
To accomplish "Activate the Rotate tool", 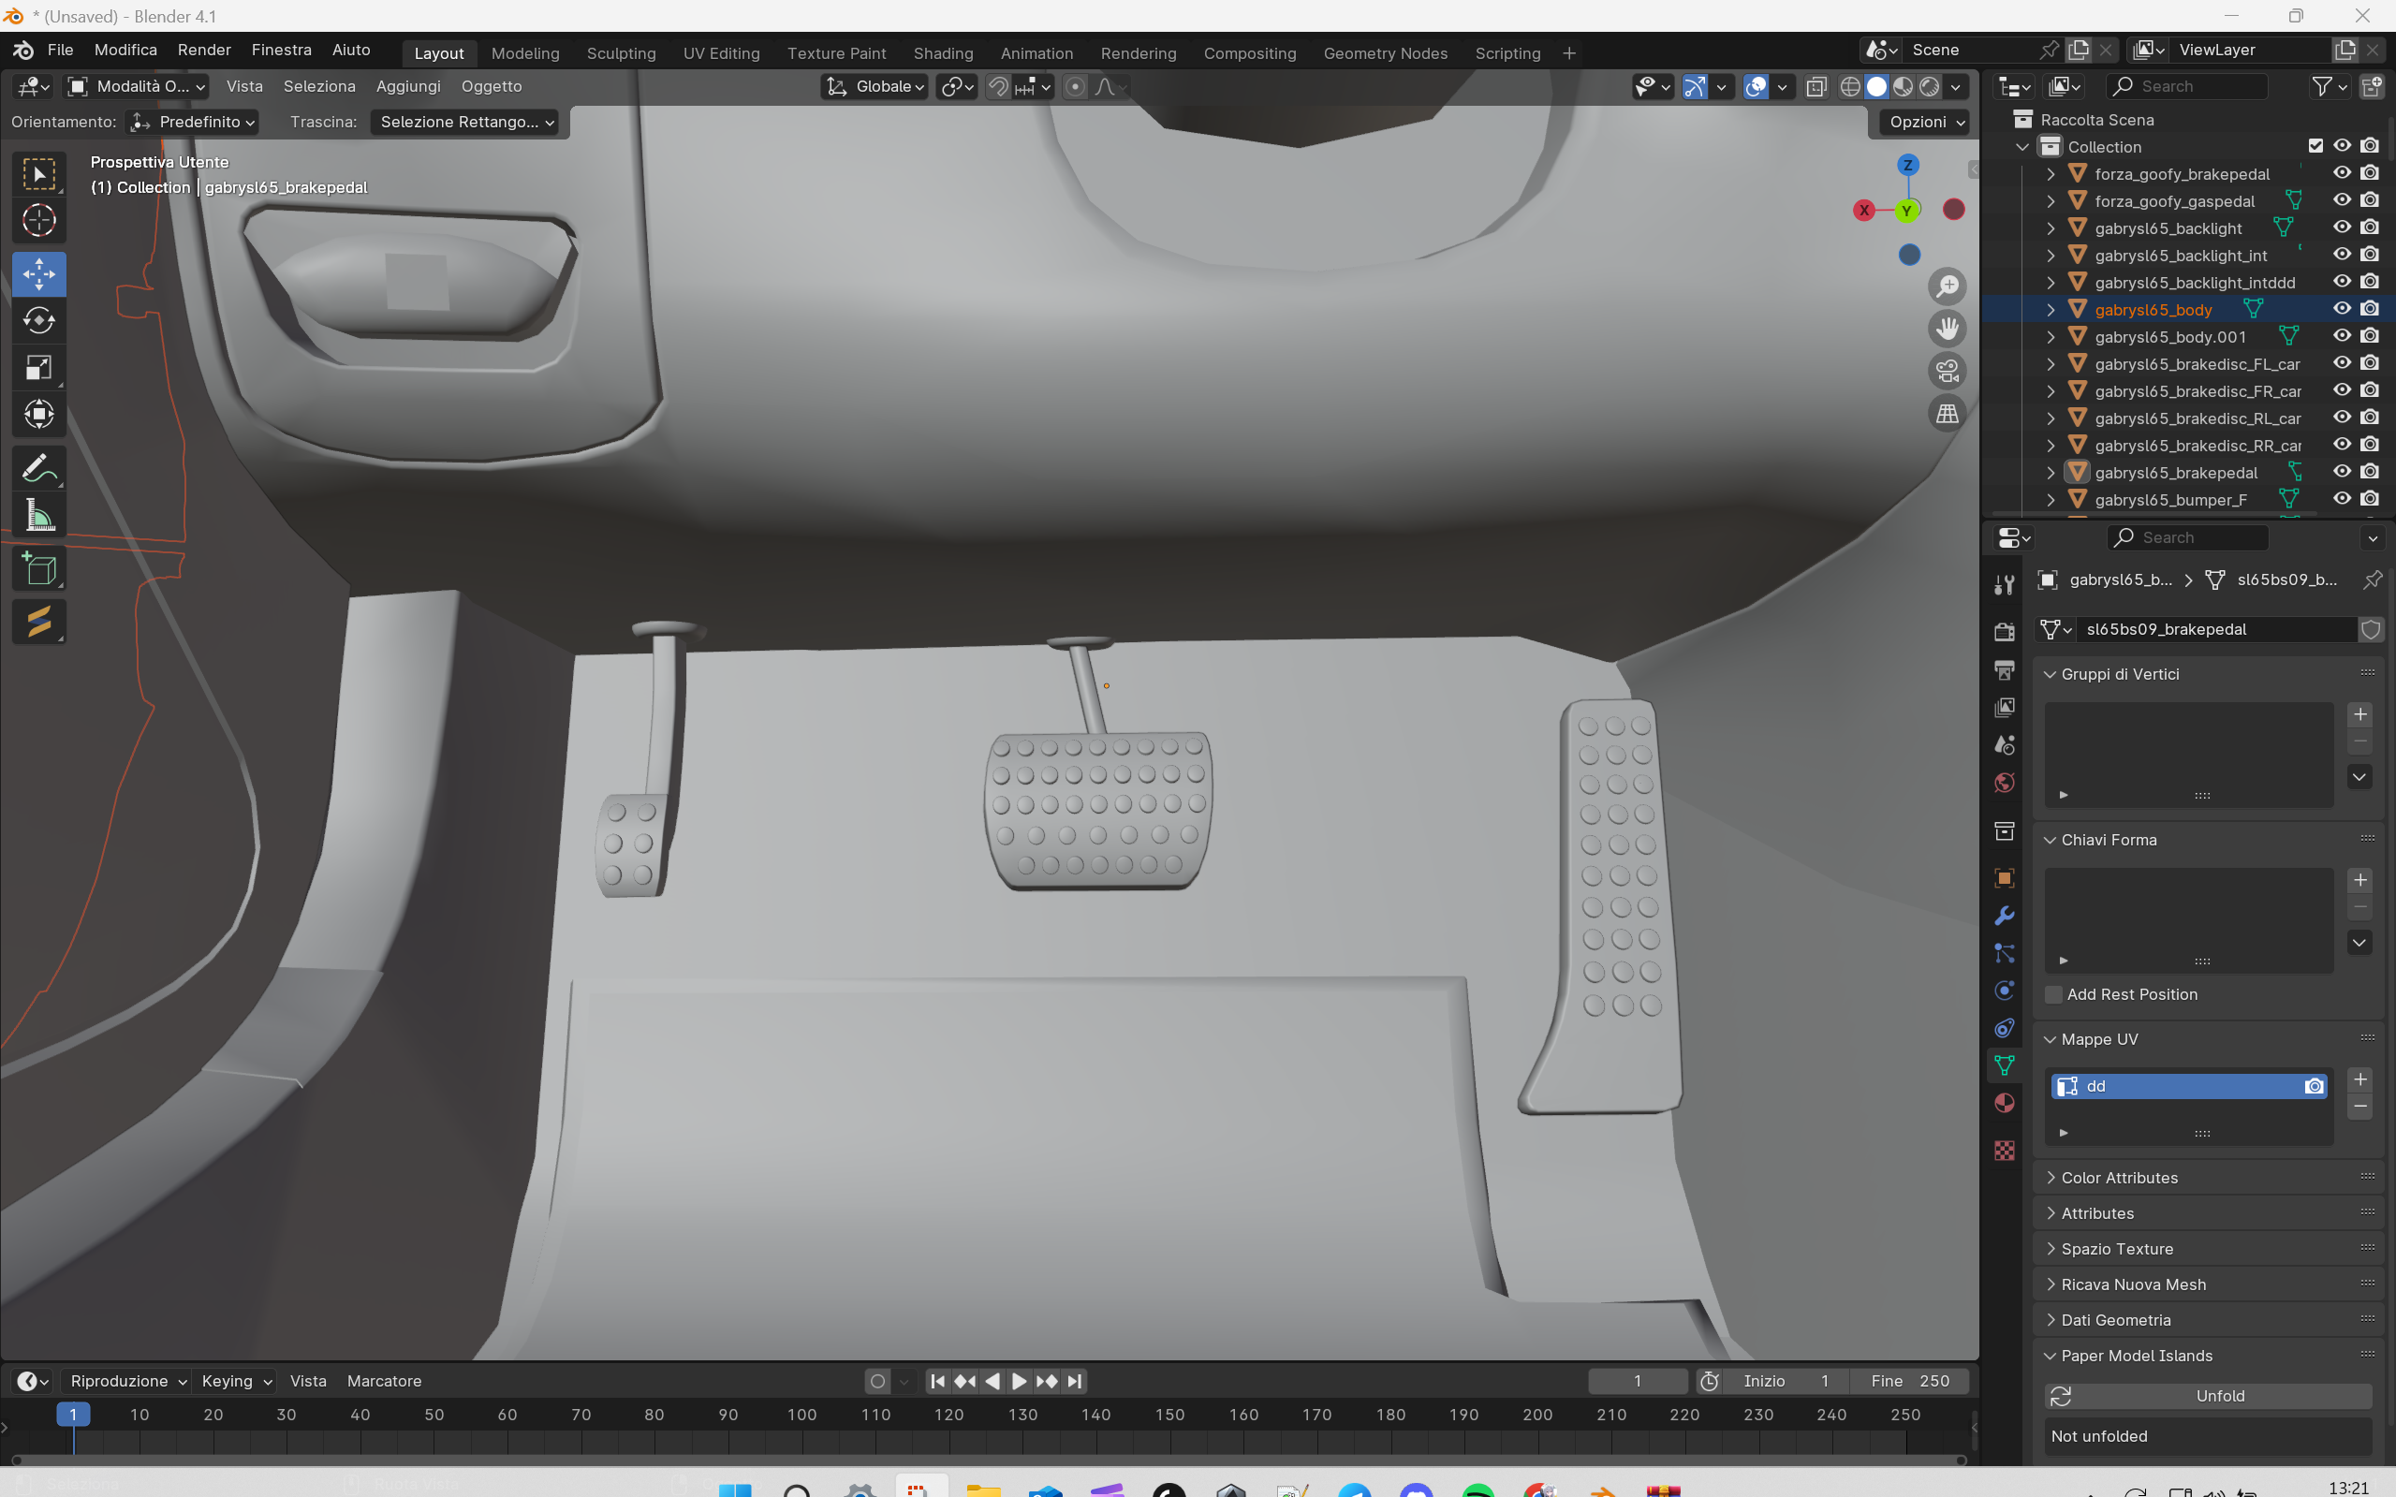I will (38, 321).
